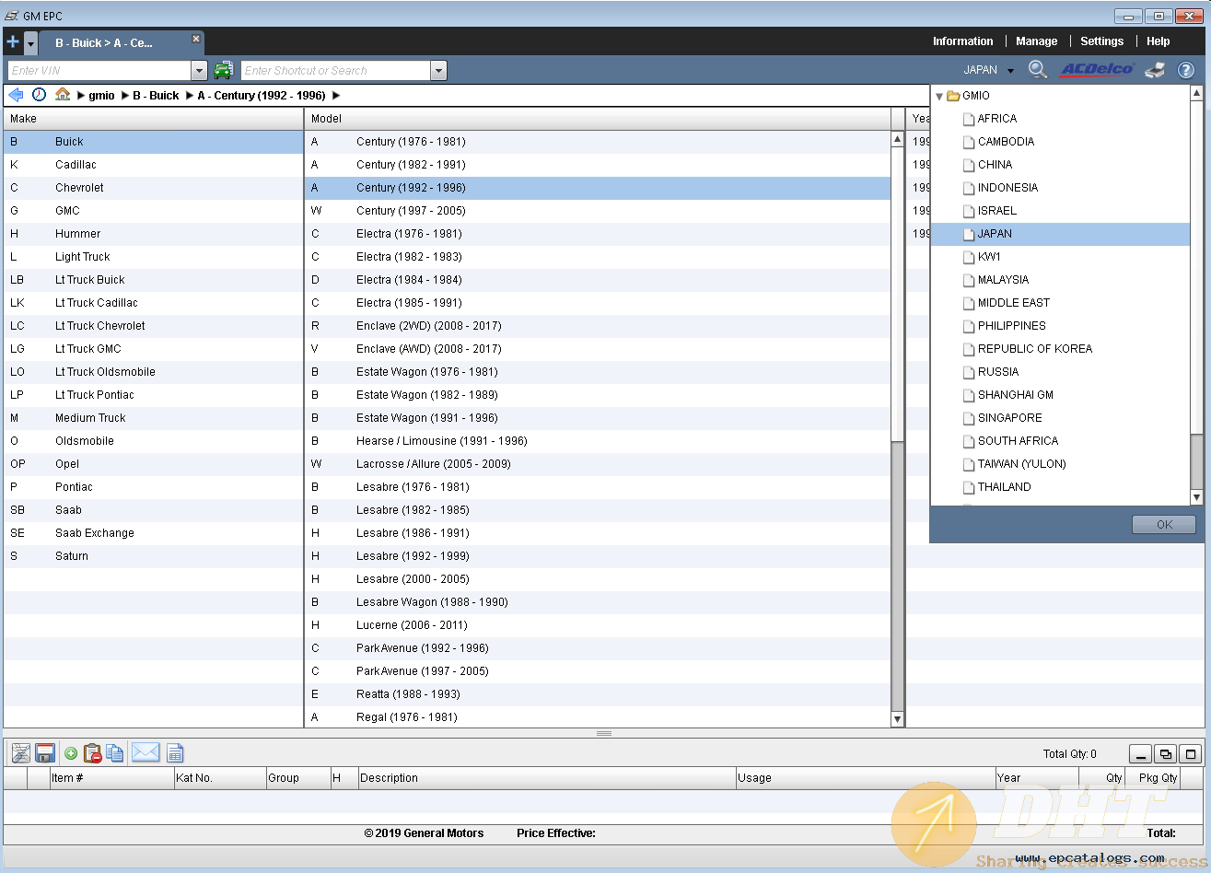Go back using the blue arrow icon

(16, 95)
